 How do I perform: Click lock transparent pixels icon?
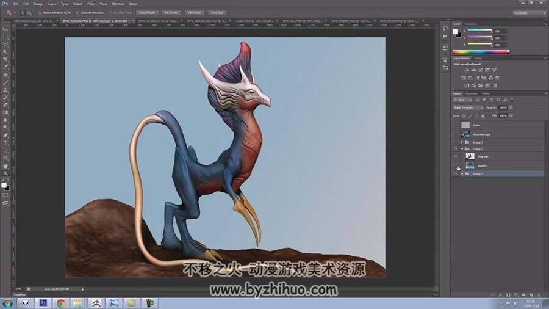click(464, 115)
